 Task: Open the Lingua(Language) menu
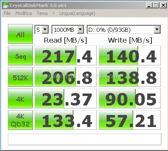[x=77, y=13]
